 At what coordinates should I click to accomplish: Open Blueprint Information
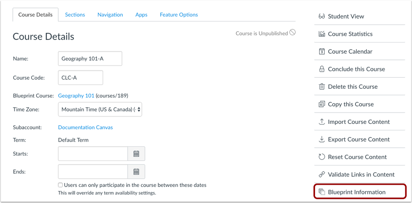(360, 192)
